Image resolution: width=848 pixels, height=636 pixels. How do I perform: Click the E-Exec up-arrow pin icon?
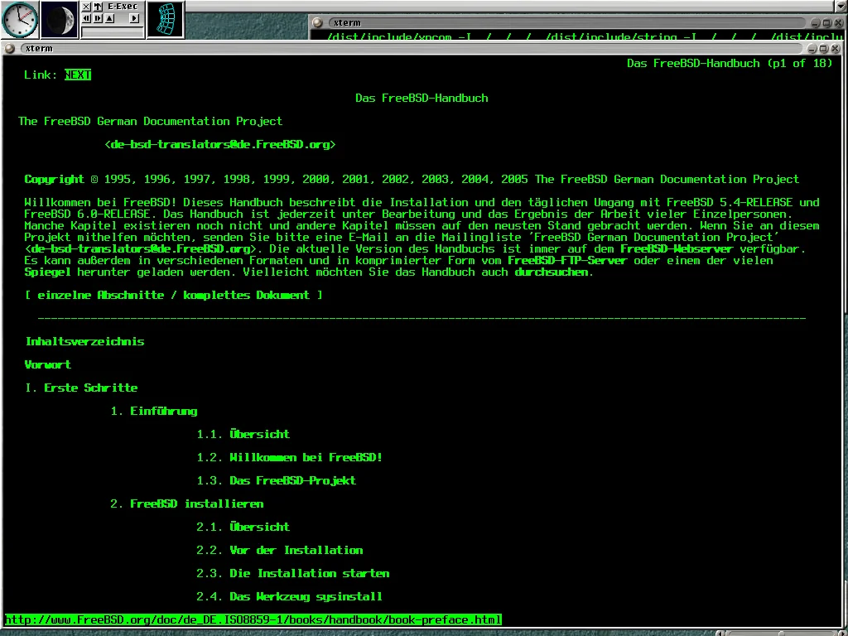click(98, 7)
